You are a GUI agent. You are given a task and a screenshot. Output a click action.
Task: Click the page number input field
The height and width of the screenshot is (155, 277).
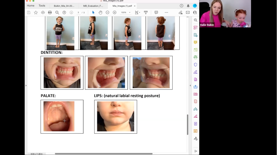pos(78,13)
